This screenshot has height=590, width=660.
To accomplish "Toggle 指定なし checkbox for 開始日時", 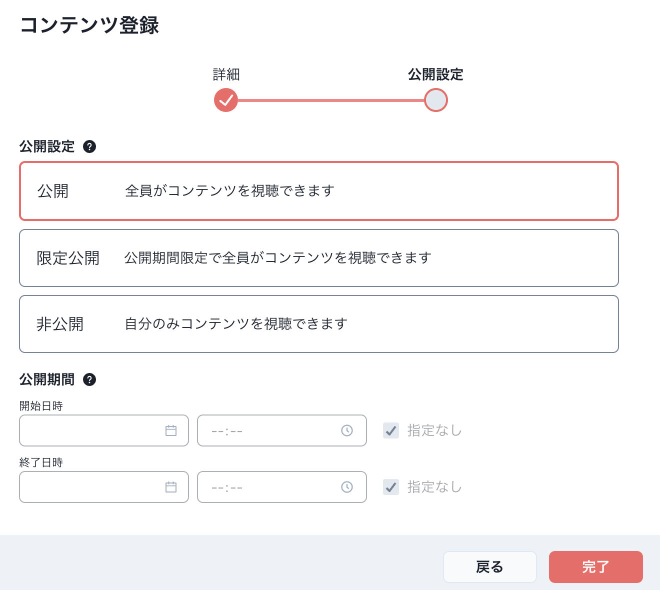I will click(391, 430).
